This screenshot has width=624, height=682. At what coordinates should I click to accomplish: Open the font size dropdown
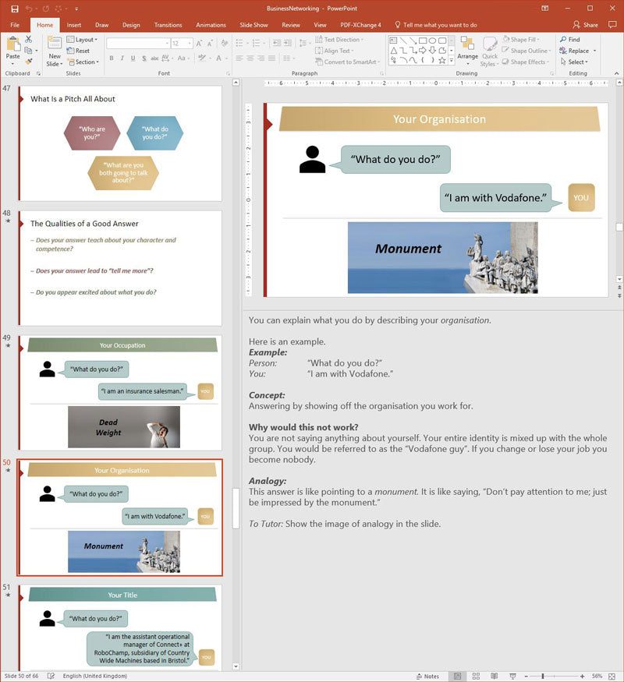tap(190, 44)
